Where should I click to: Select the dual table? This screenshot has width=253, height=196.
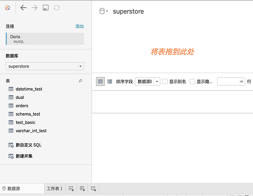(x=20, y=97)
